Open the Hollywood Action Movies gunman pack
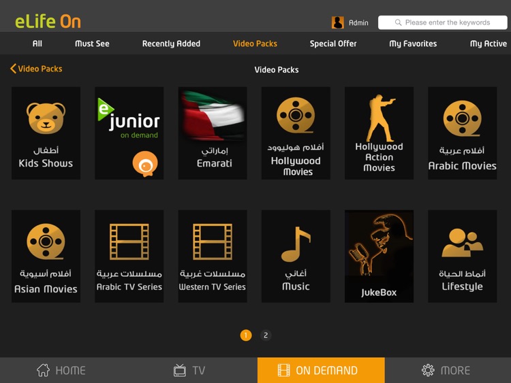Viewport: 511px width, 383px height. pyautogui.click(x=379, y=133)
